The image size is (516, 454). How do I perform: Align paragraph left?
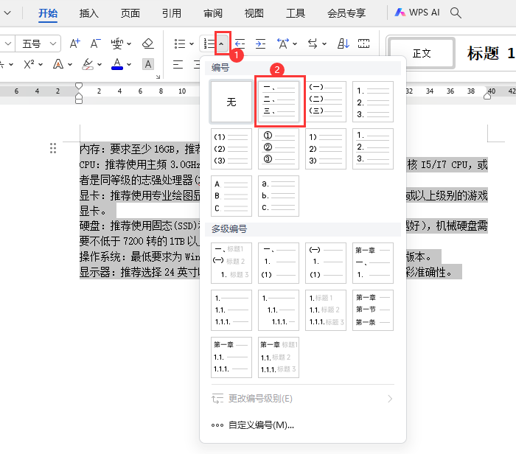178,64
